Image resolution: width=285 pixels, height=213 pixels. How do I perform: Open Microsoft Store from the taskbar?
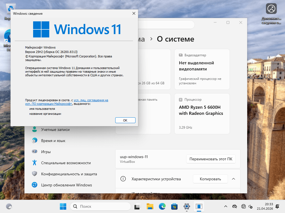[x=174, y=206]
